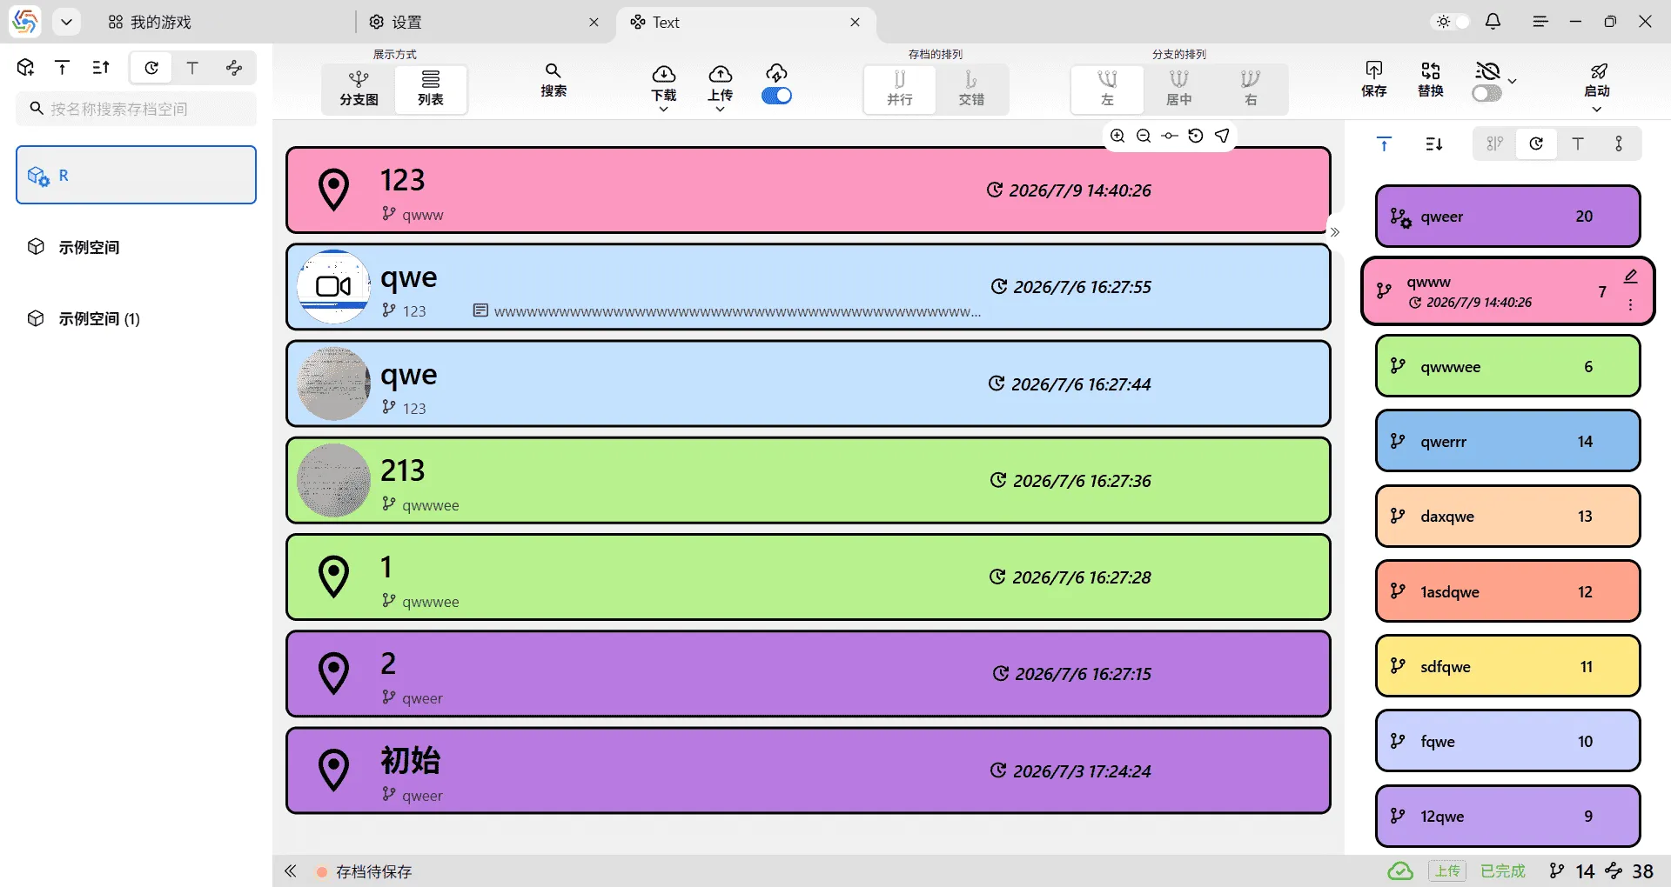
Task: Align branches to 左
Action: tap(1107, 89)
